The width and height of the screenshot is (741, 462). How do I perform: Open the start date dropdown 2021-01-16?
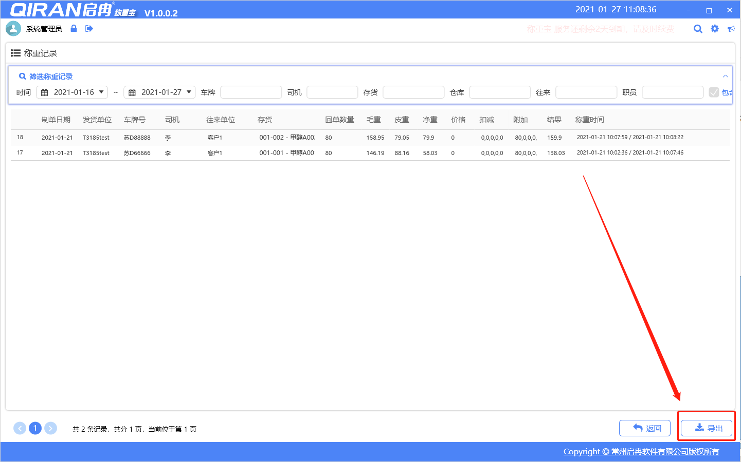click(72, 92)
